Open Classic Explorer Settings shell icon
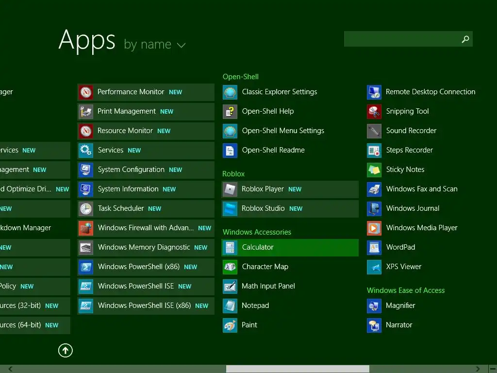This screenshot has width=497, height=373. click(230, 92)
